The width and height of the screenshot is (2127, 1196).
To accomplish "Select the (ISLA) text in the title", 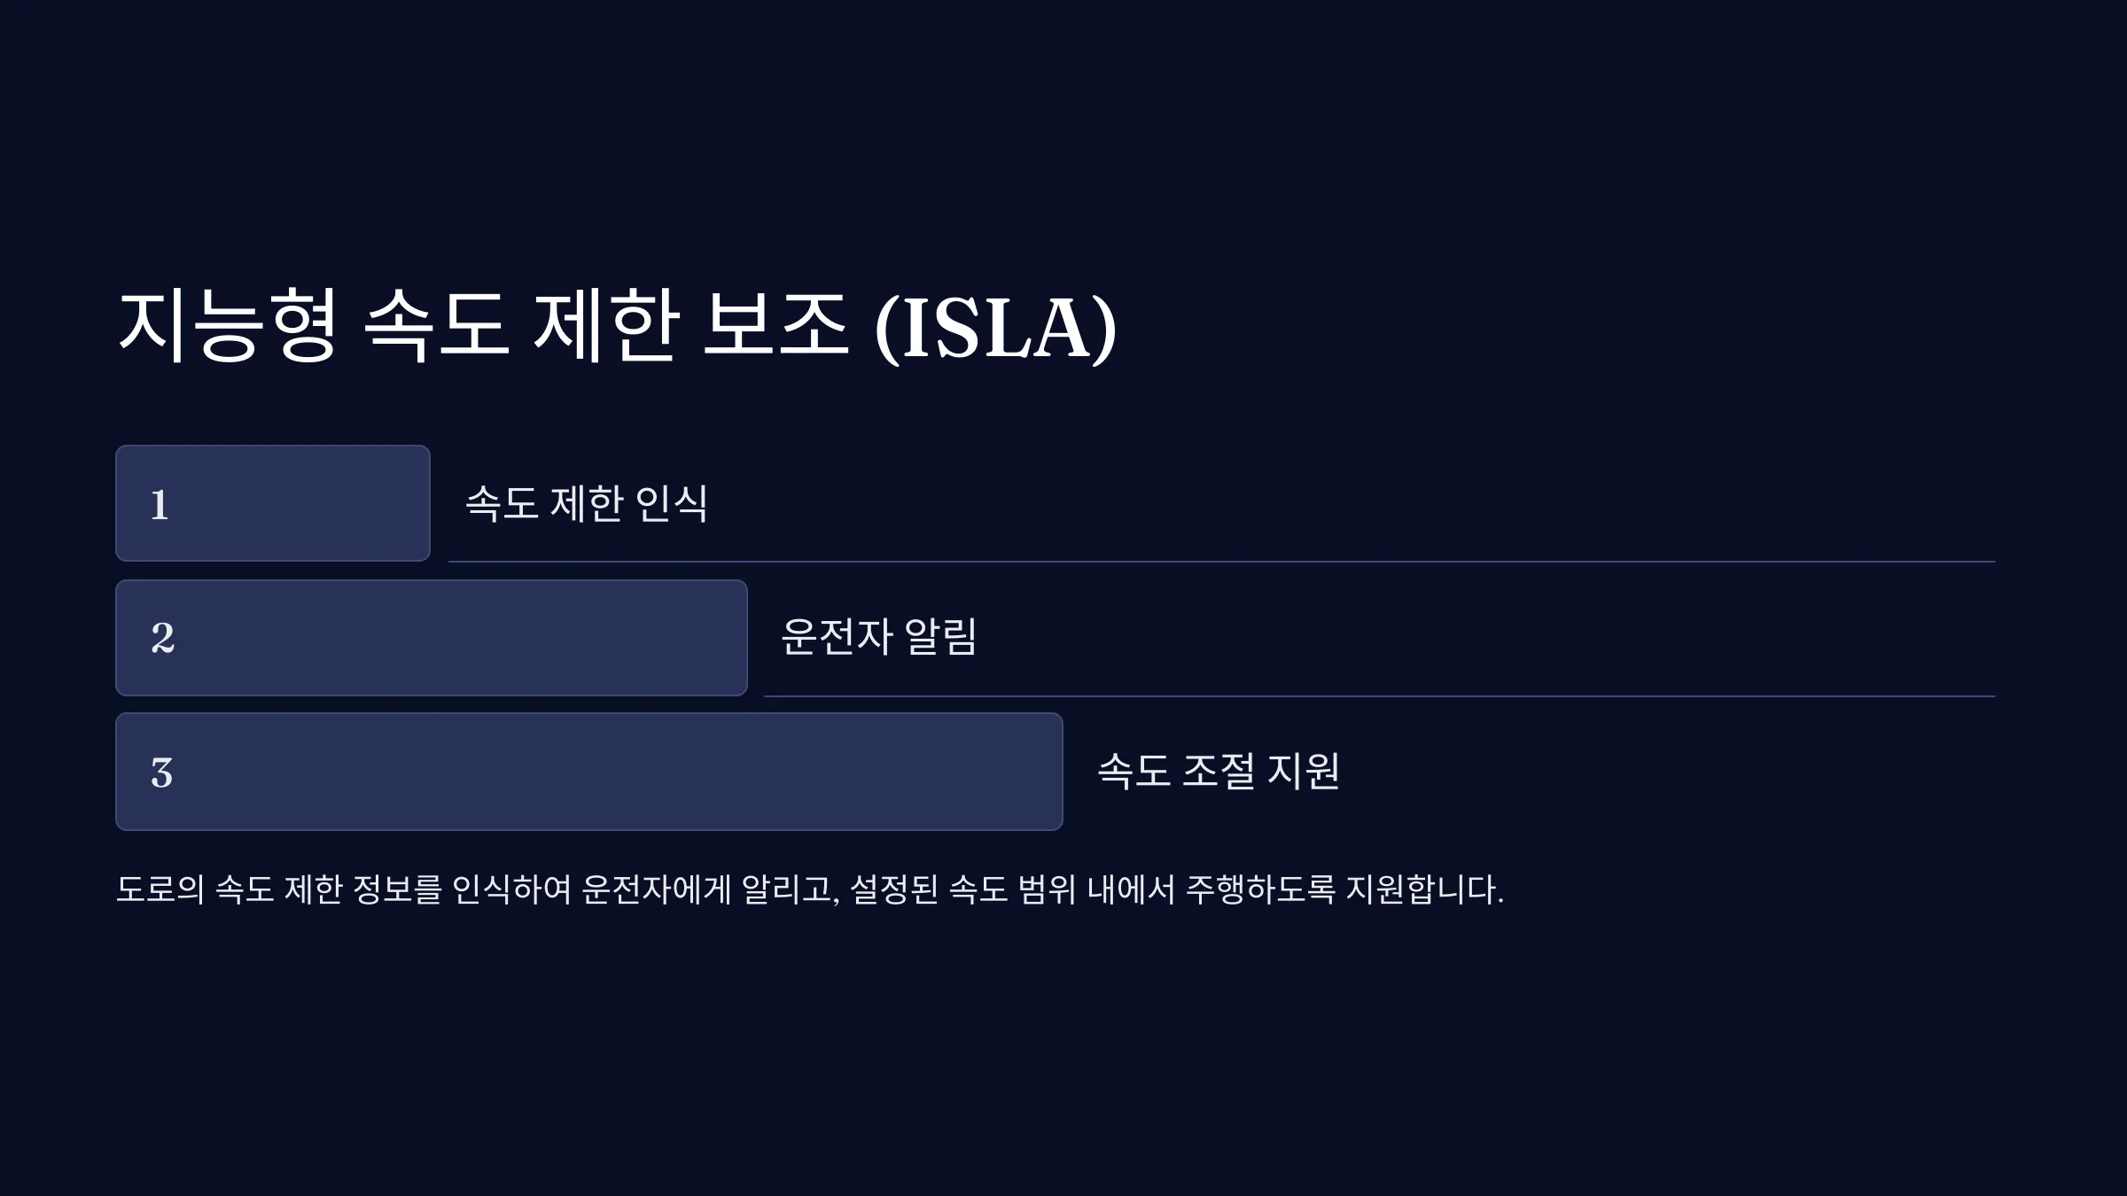I will pos(995,327).
